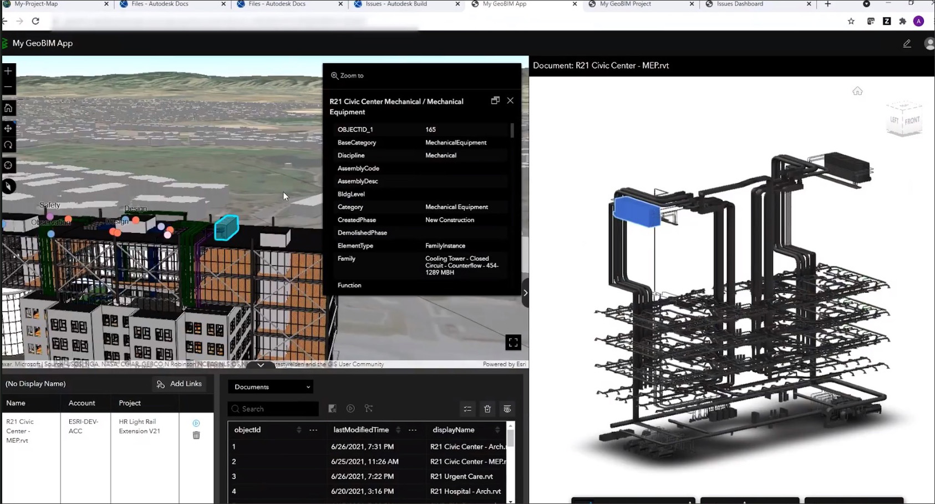935x504 pixels.
Task: Click the FRONT face of view cube
Action: click(x=912, y=120)
